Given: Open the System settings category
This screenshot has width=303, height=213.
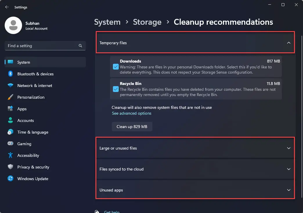Looking at the screenshot, I should (x=45, y=62).
